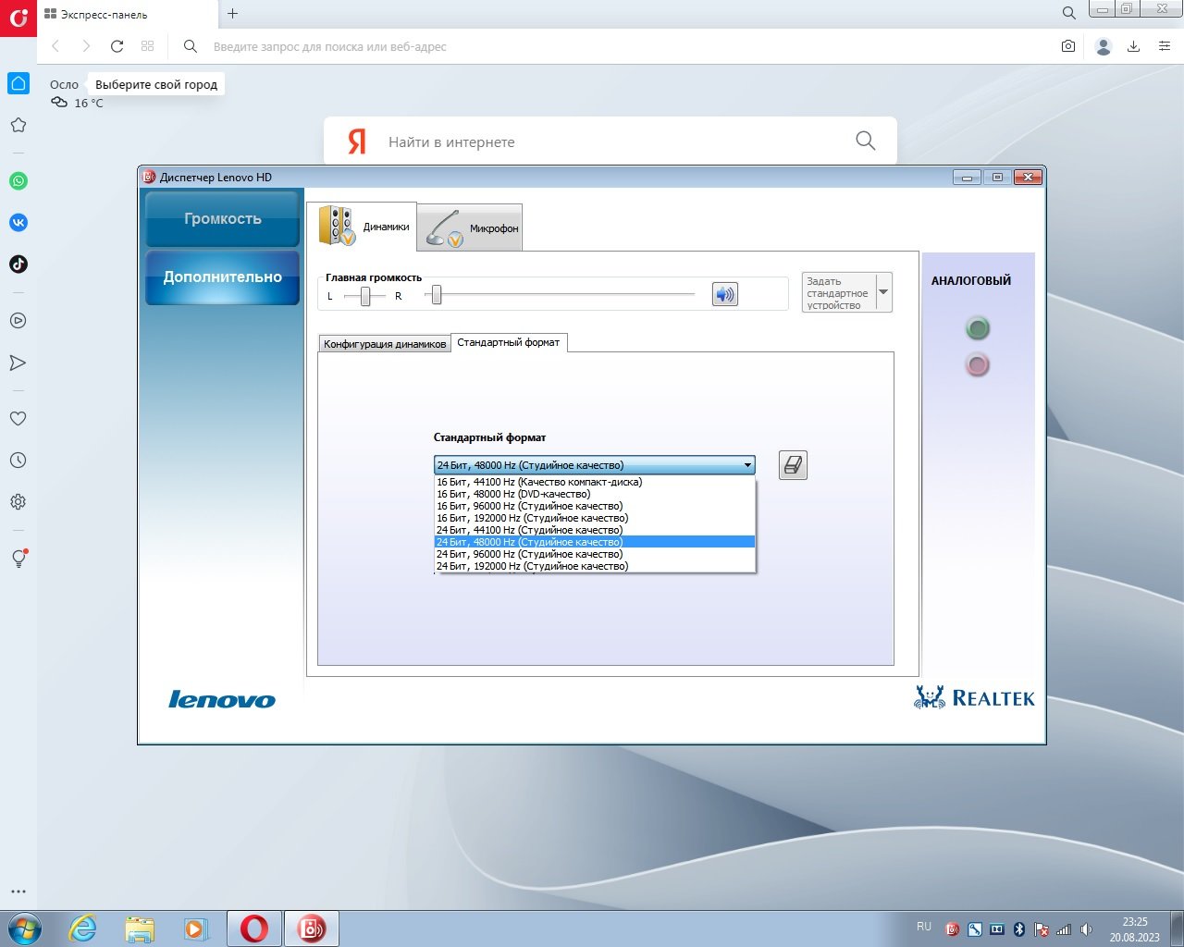Pick the '16 Бит, 96000 Hz' format
Image resolution: width=1184 pixels, height=947 pixels.
[595, 506]
